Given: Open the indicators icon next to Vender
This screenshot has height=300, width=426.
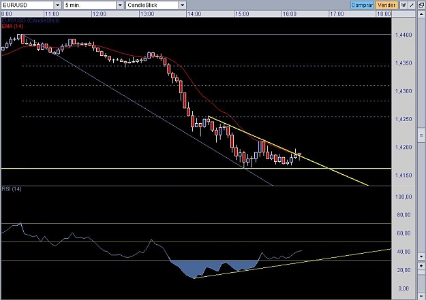Looking at the screenshot, I should (x=404, y=5).
